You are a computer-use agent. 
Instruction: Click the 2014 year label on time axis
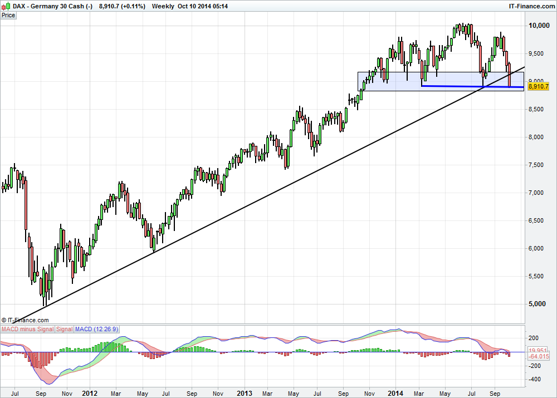[395, 394]
